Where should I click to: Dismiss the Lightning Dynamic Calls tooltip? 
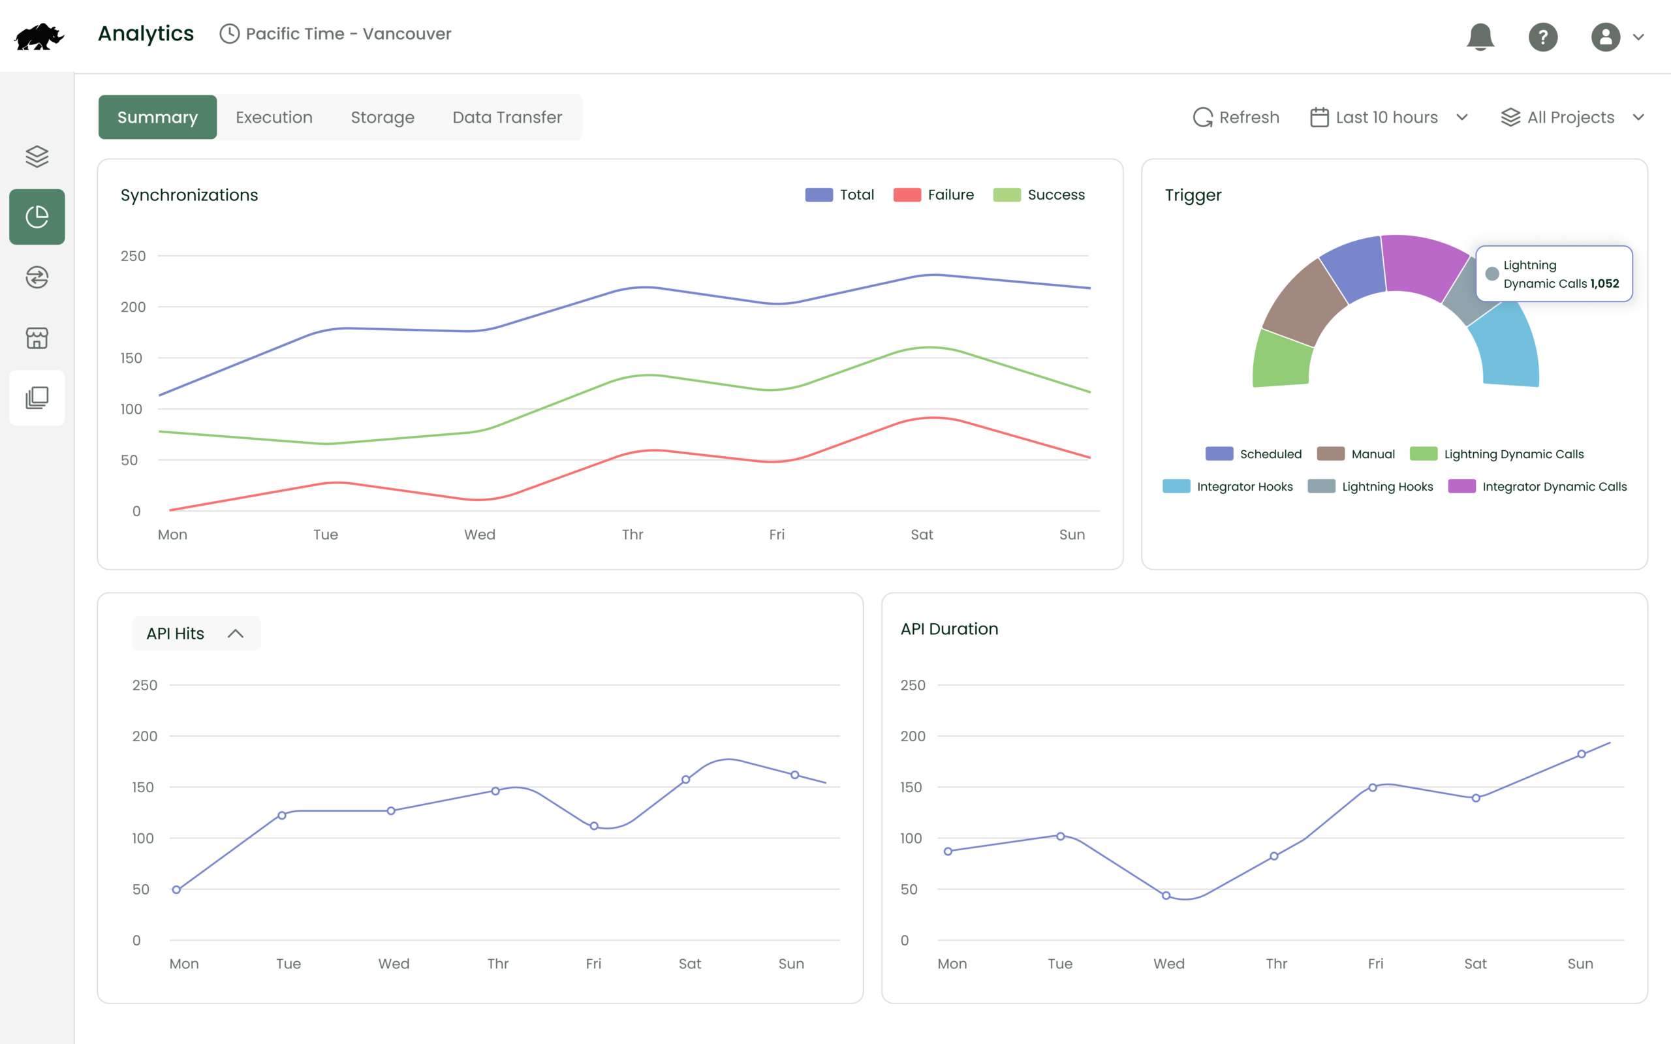click(1554, 273)
